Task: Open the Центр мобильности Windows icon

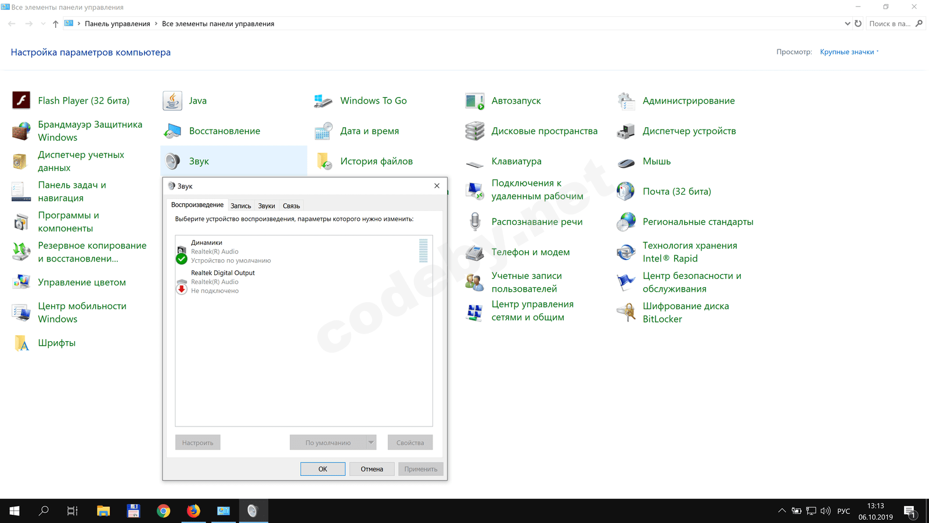Action: [x=21, y=313]
